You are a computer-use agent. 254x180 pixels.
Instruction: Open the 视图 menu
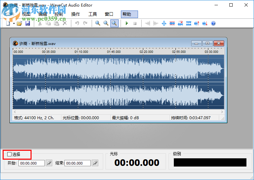[x=26, y=14]
